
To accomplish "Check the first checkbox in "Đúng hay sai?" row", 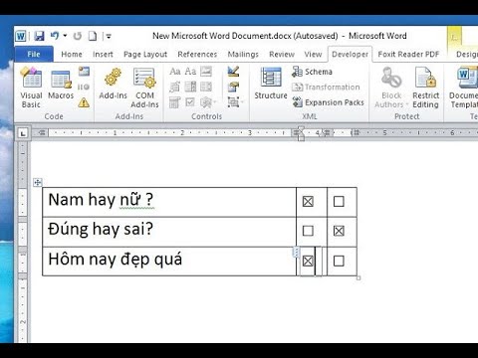I will [x=308, y=231].
